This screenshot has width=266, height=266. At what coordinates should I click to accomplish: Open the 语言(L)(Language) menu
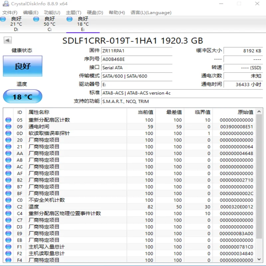(x=151, y=13)
